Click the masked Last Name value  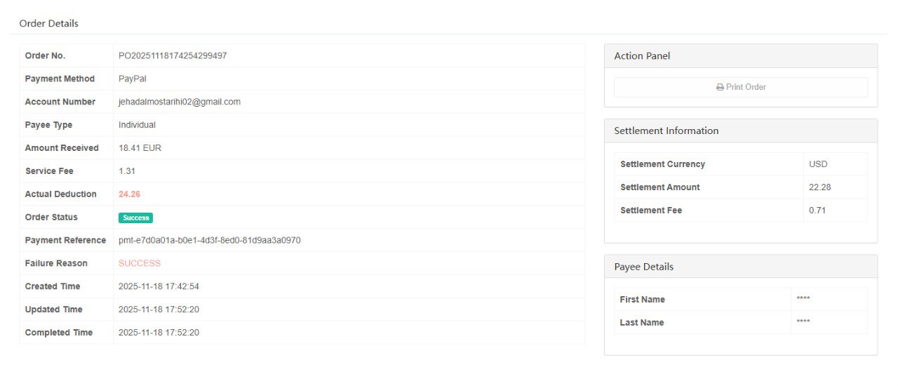[x=803, y=323]
